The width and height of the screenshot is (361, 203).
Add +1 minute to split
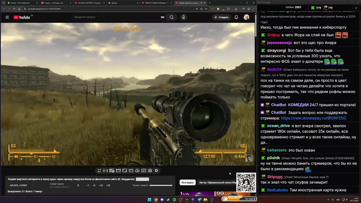88,186
